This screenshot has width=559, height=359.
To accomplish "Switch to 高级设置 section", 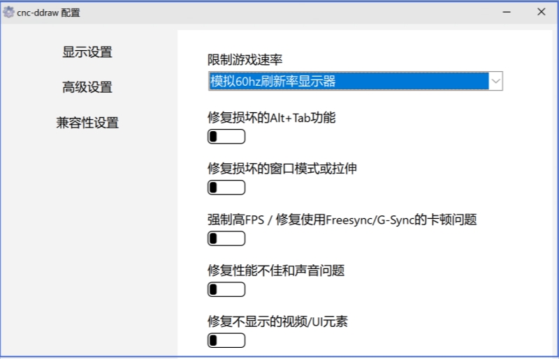I will [x=87, y=87].
